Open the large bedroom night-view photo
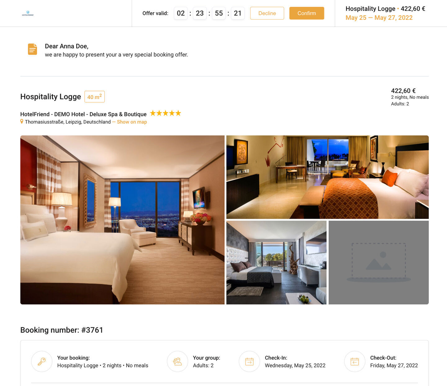Viewport: 447px width, 386px height. (122, 220)
